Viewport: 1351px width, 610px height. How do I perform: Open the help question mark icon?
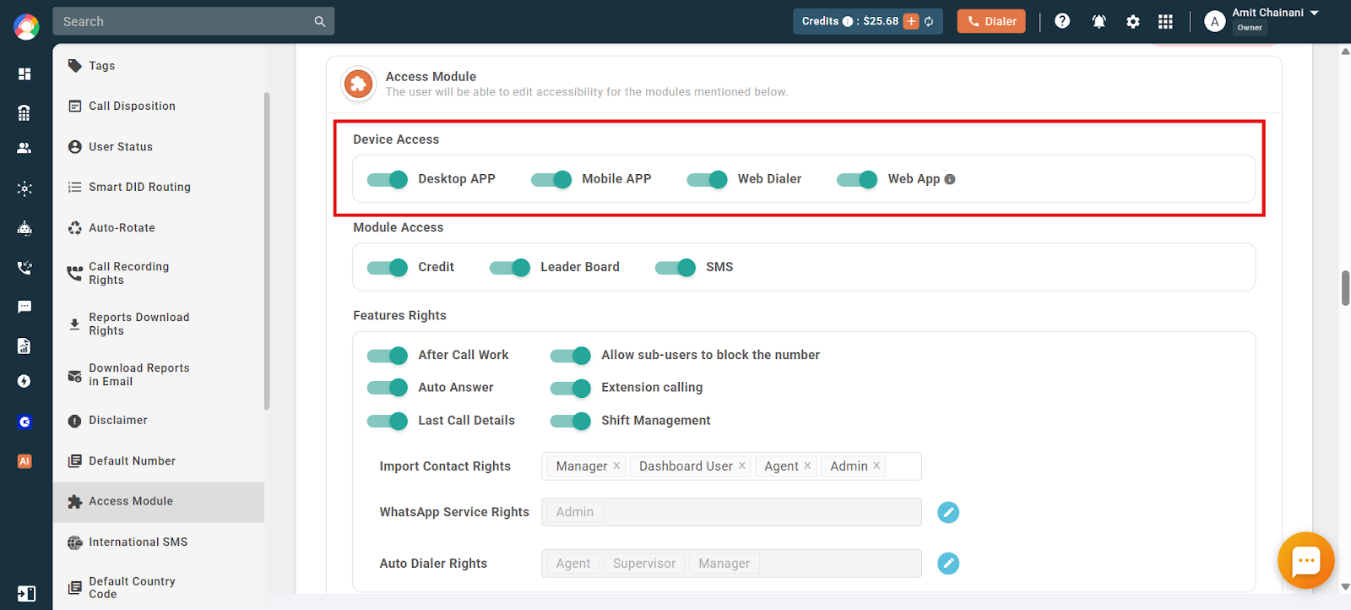tap(1062, 21)
